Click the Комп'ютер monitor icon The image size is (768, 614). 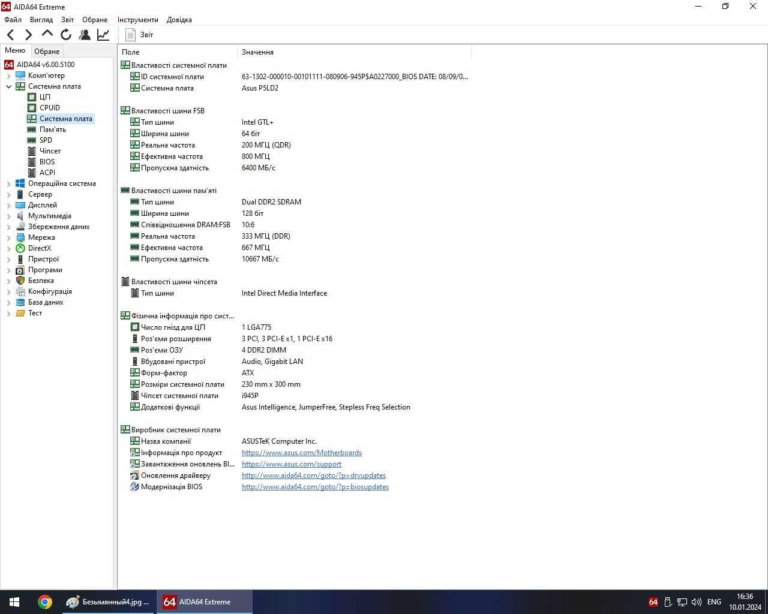20,76
